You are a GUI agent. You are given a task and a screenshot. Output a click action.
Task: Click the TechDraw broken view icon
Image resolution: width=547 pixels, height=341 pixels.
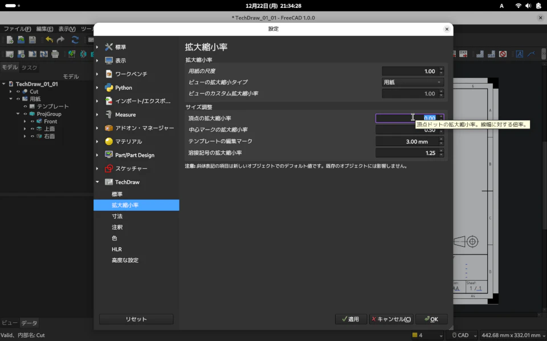(83, 54)
